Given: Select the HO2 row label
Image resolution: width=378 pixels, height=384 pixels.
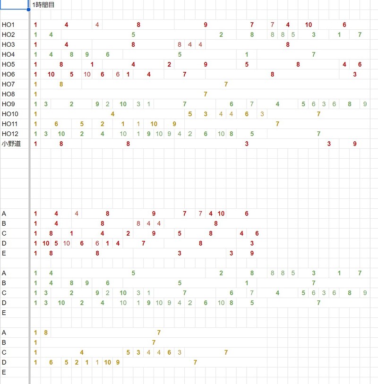Looking at the screenshot, I should (x=8, y=34).
